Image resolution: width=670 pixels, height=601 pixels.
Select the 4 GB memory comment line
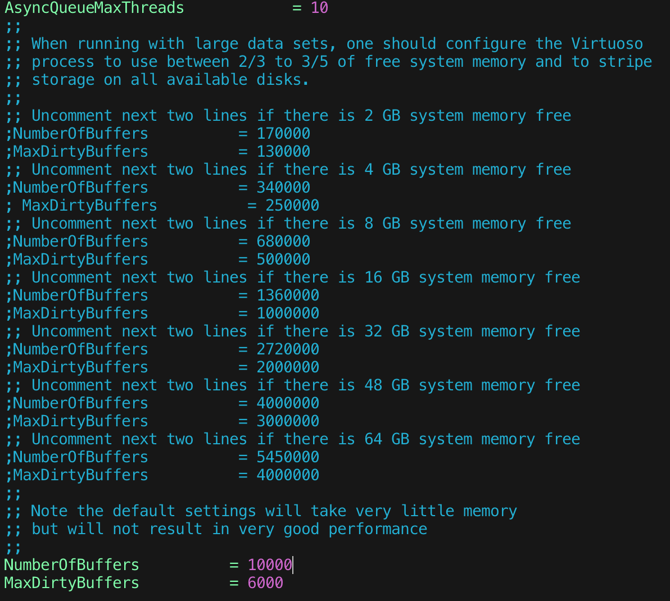(x=281, y=169)
